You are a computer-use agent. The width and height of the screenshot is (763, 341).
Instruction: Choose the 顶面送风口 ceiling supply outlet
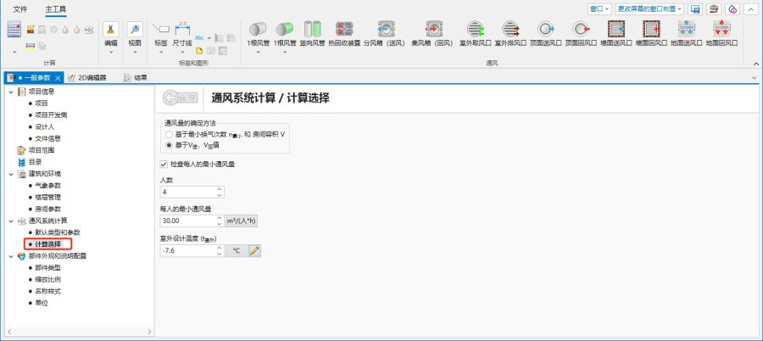546,31
